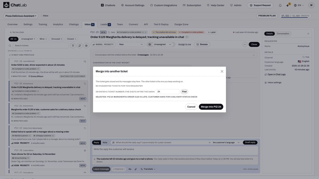Select the Note composer mode
This screenshot has width=319, height=179.
tap(105, 142)
